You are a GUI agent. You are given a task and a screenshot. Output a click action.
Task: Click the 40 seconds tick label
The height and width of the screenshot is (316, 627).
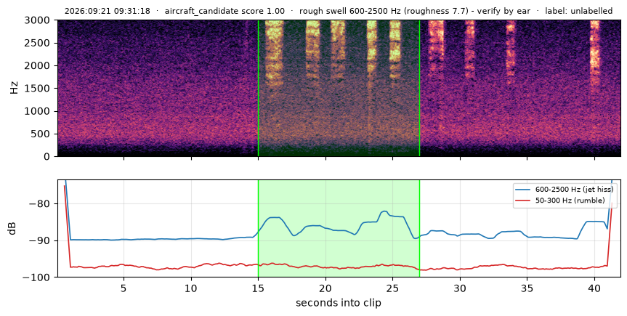pyautogui.click(x=594, y=288)
